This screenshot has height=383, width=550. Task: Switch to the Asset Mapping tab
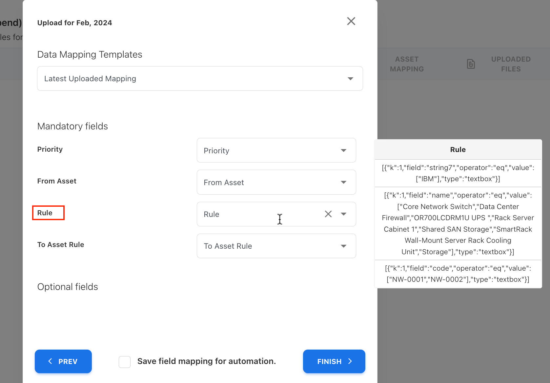(x=407, y=64)
